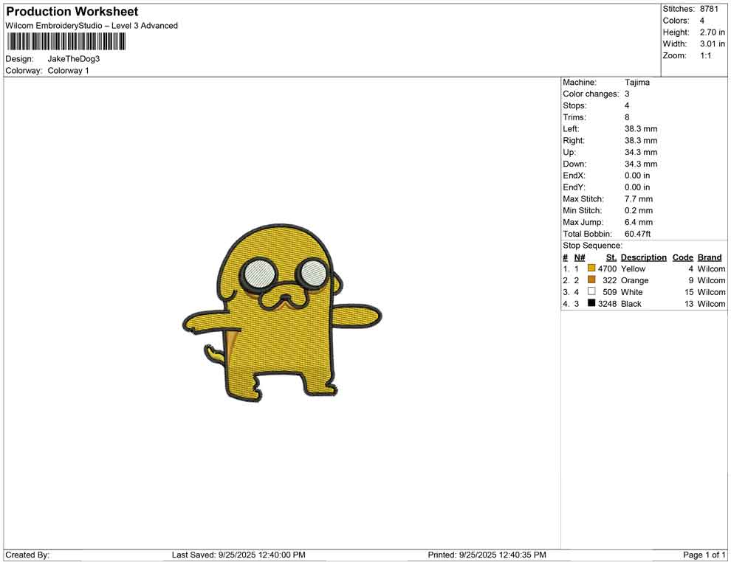Click the Up value '34.3 mm'

pyautogui.click(x=641, y=152)
